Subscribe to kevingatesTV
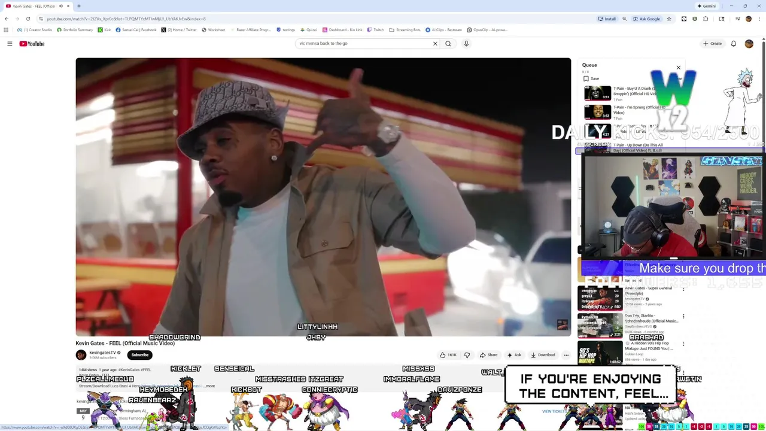The image size is (766, 431). pos(139,355)
